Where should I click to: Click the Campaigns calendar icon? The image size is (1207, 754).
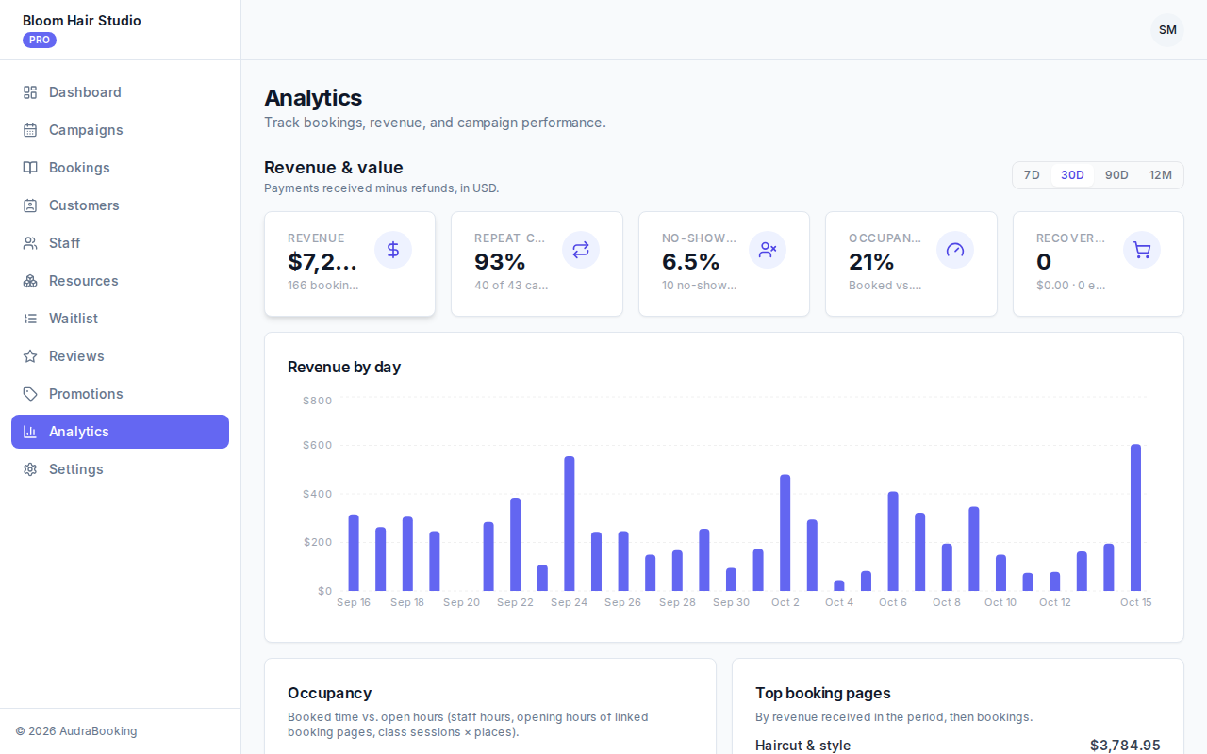click(x=30, y=130)
